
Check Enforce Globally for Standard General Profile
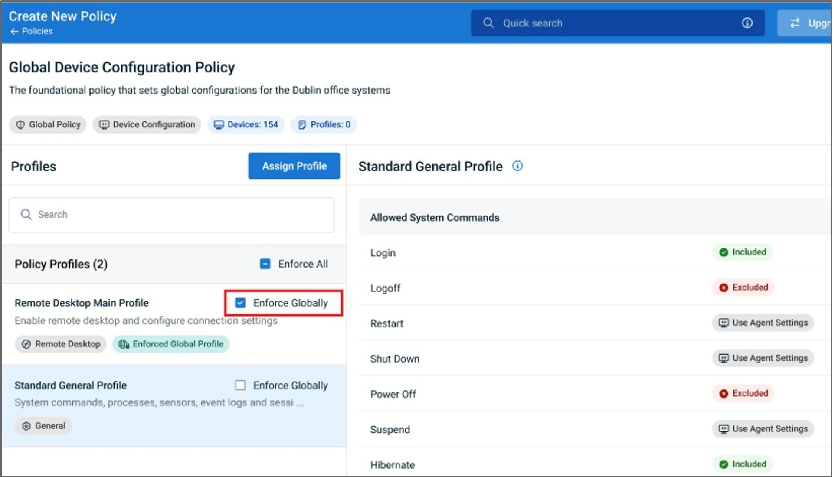(x=240, y=386)
